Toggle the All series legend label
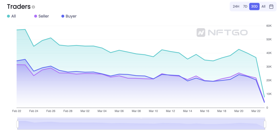The image size is (277, 132). pyautogui.click(x=14, y=16)
